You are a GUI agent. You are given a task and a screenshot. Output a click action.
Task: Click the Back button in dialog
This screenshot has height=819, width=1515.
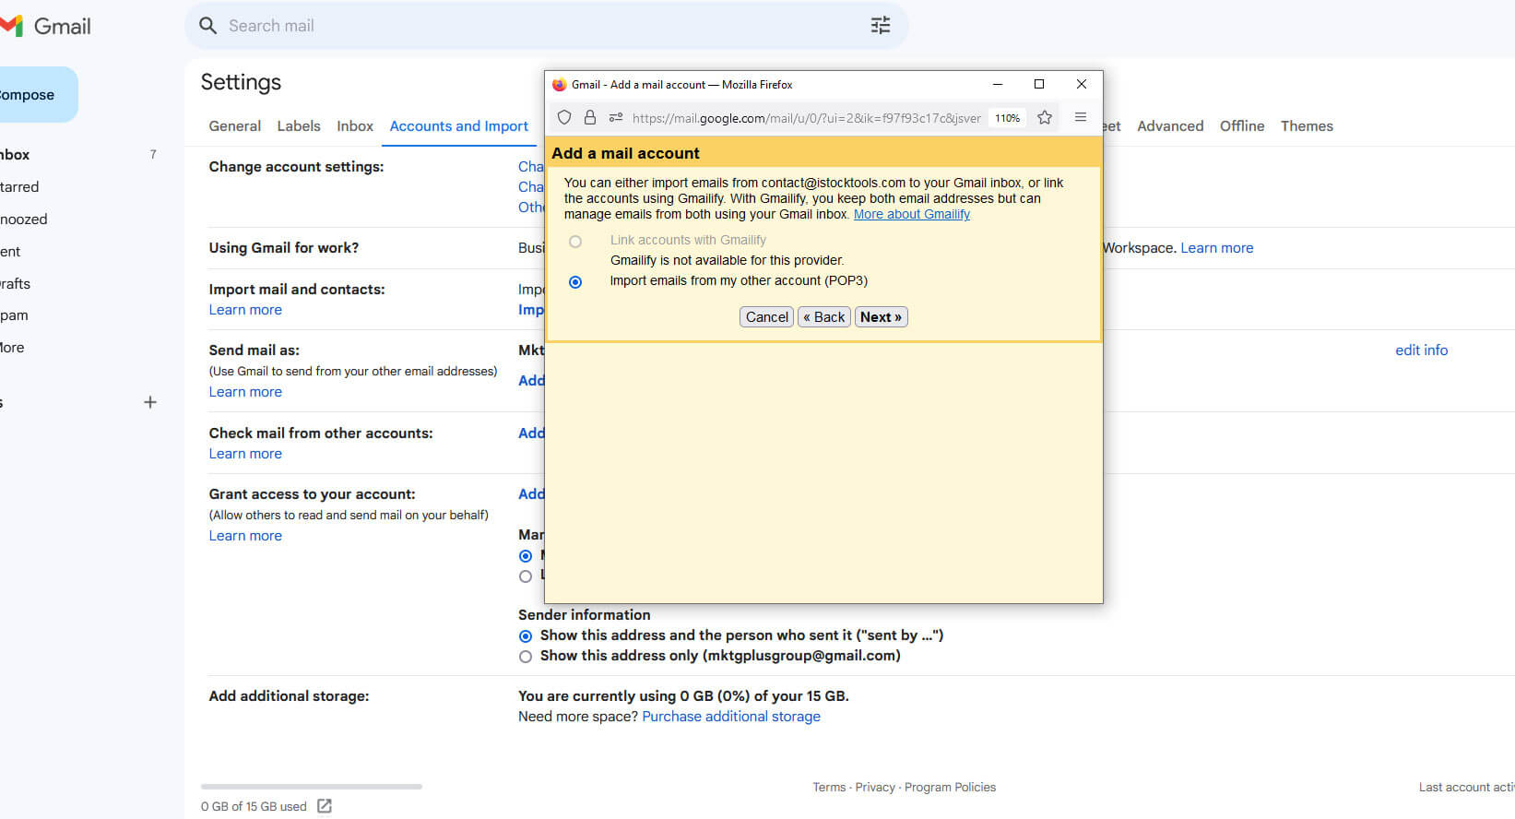823,317
